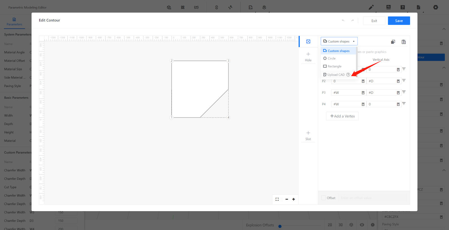Click the paste graphics clipboard icon
The image size is (449, 230).
[404, 42]
